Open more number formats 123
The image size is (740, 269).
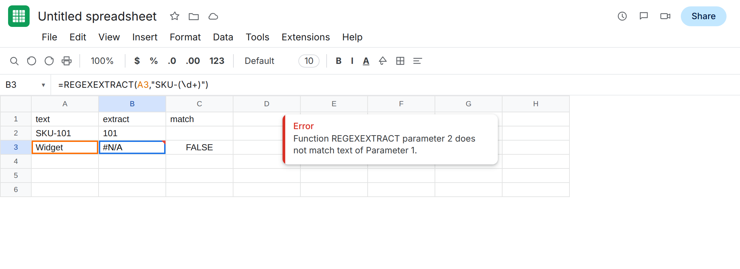tap(217, 61)
